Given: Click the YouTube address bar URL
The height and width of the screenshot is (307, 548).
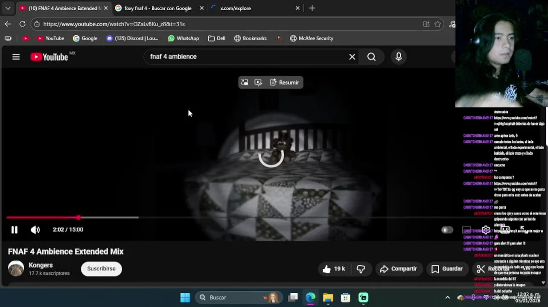Looking at the screenshot, I should point(114,24).
